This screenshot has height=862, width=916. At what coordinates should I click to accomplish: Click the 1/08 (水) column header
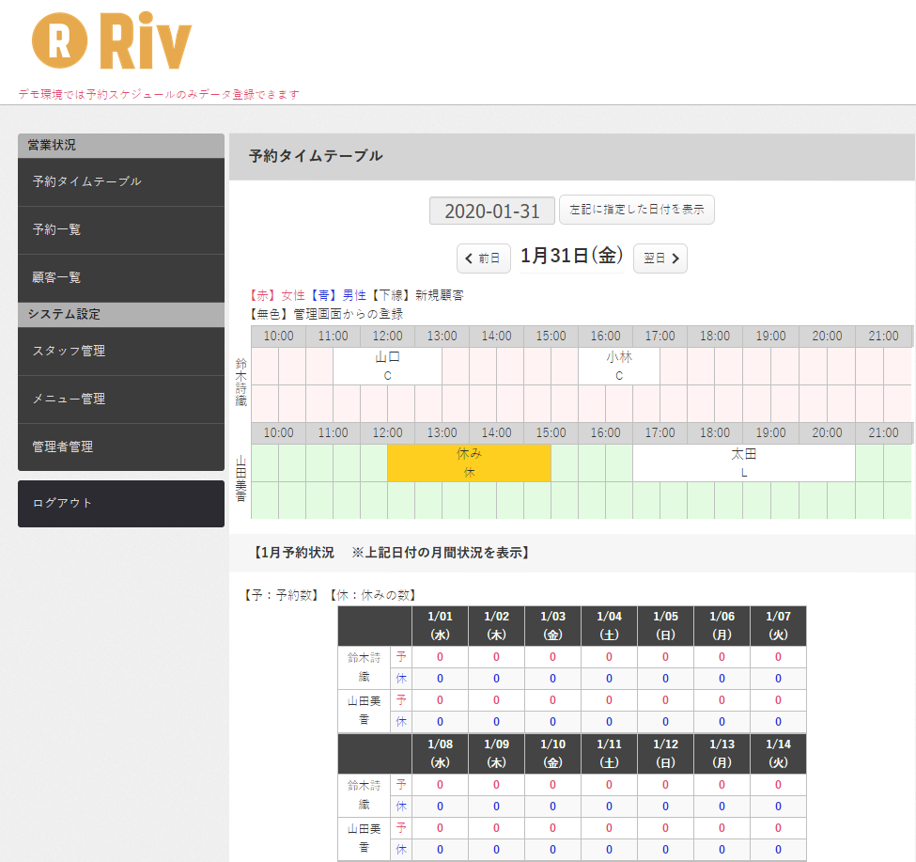(440, 753)
